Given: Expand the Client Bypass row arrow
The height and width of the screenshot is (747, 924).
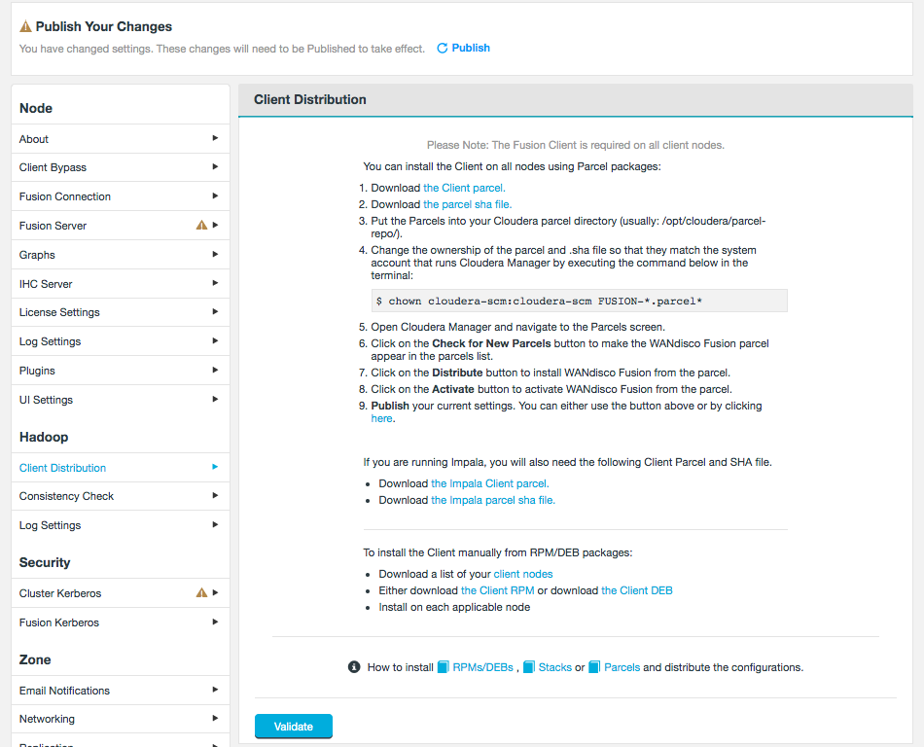Looking at the screenshot, I should (x=215, y=166).
